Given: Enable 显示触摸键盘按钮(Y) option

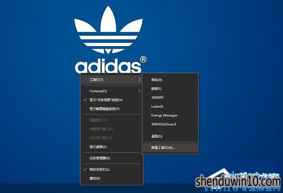Looking at the screenshot, I should 111,109.
